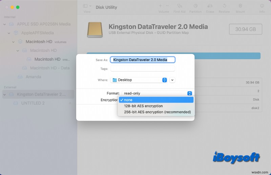Click the Kingston DataTraveler 2.0 Media heading
The height and width of the screenshot is (175, 271).
158,27
